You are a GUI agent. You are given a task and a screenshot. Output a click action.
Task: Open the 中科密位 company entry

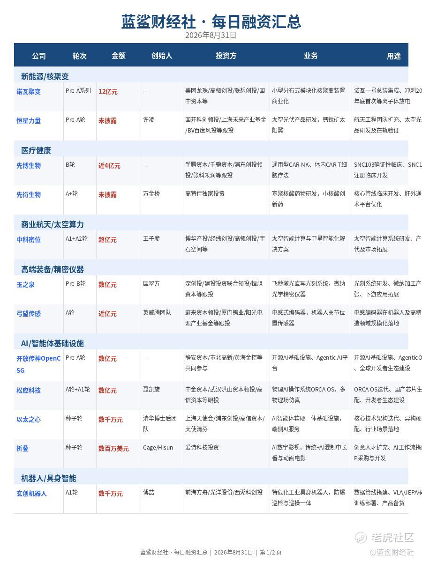(29, 240)
